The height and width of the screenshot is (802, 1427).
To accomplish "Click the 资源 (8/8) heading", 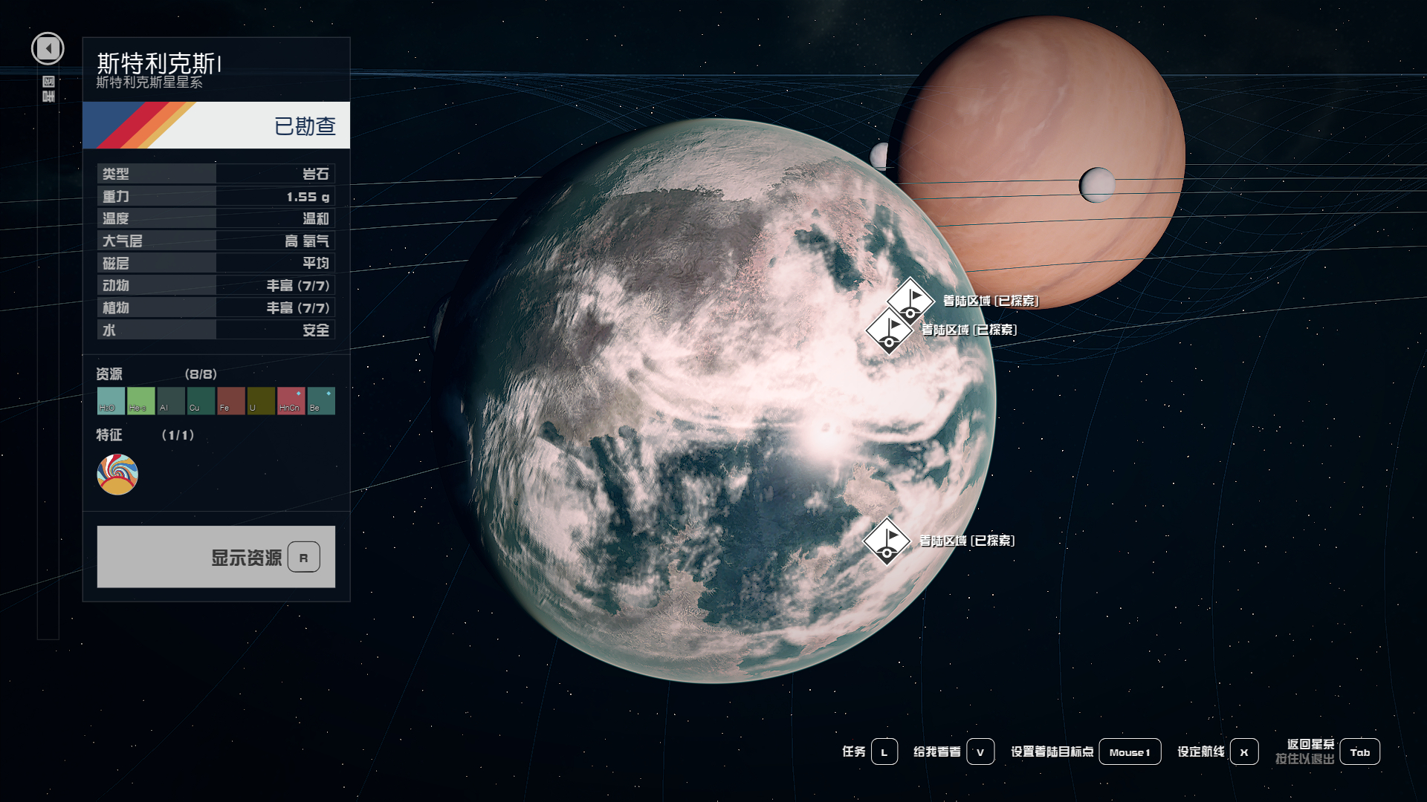I will tap(157, 374).
